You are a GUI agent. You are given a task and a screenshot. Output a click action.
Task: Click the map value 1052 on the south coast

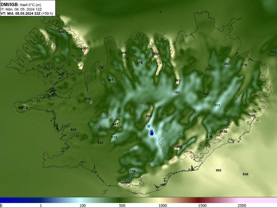pyautogui.click(x=124, y=183)
